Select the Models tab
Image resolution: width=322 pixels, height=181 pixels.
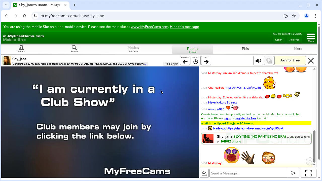133,49
